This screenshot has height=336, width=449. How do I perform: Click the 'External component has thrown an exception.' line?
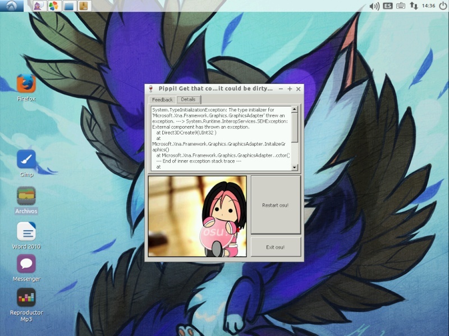point(201,127)
